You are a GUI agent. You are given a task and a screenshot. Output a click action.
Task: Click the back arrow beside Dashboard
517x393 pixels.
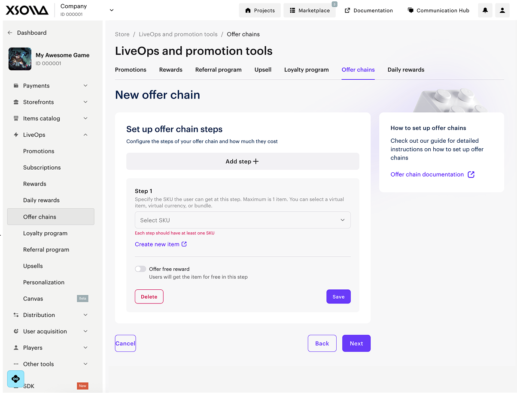[10, 33]
